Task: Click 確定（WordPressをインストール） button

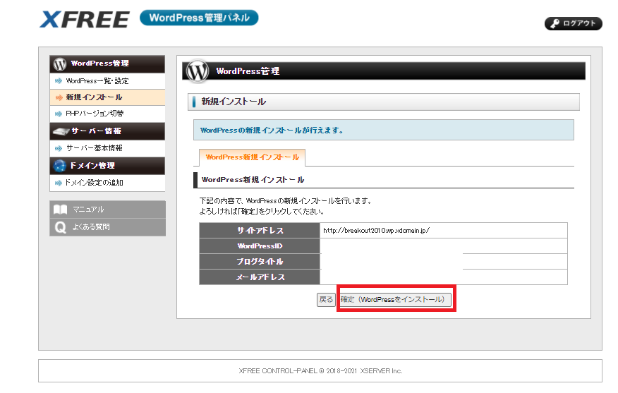Action: [395, 300]
